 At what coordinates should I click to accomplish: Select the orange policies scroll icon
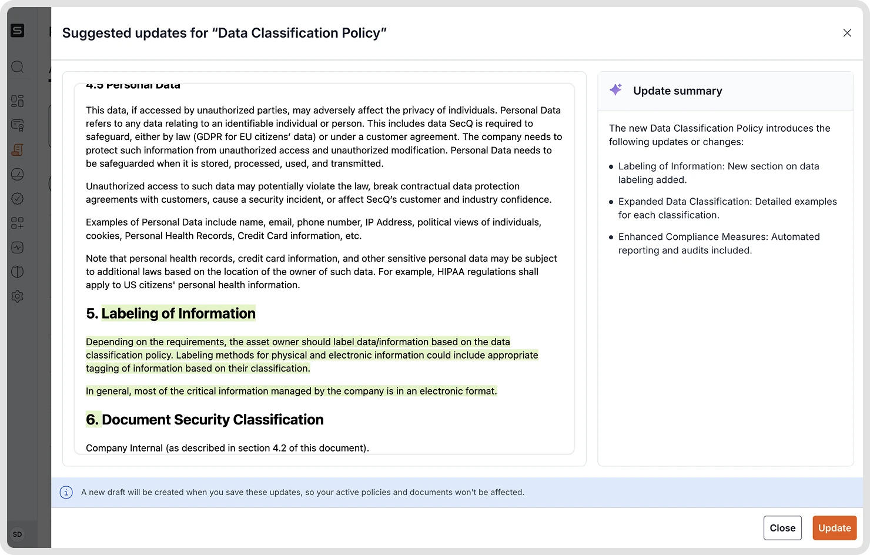(x=18, y=150)
